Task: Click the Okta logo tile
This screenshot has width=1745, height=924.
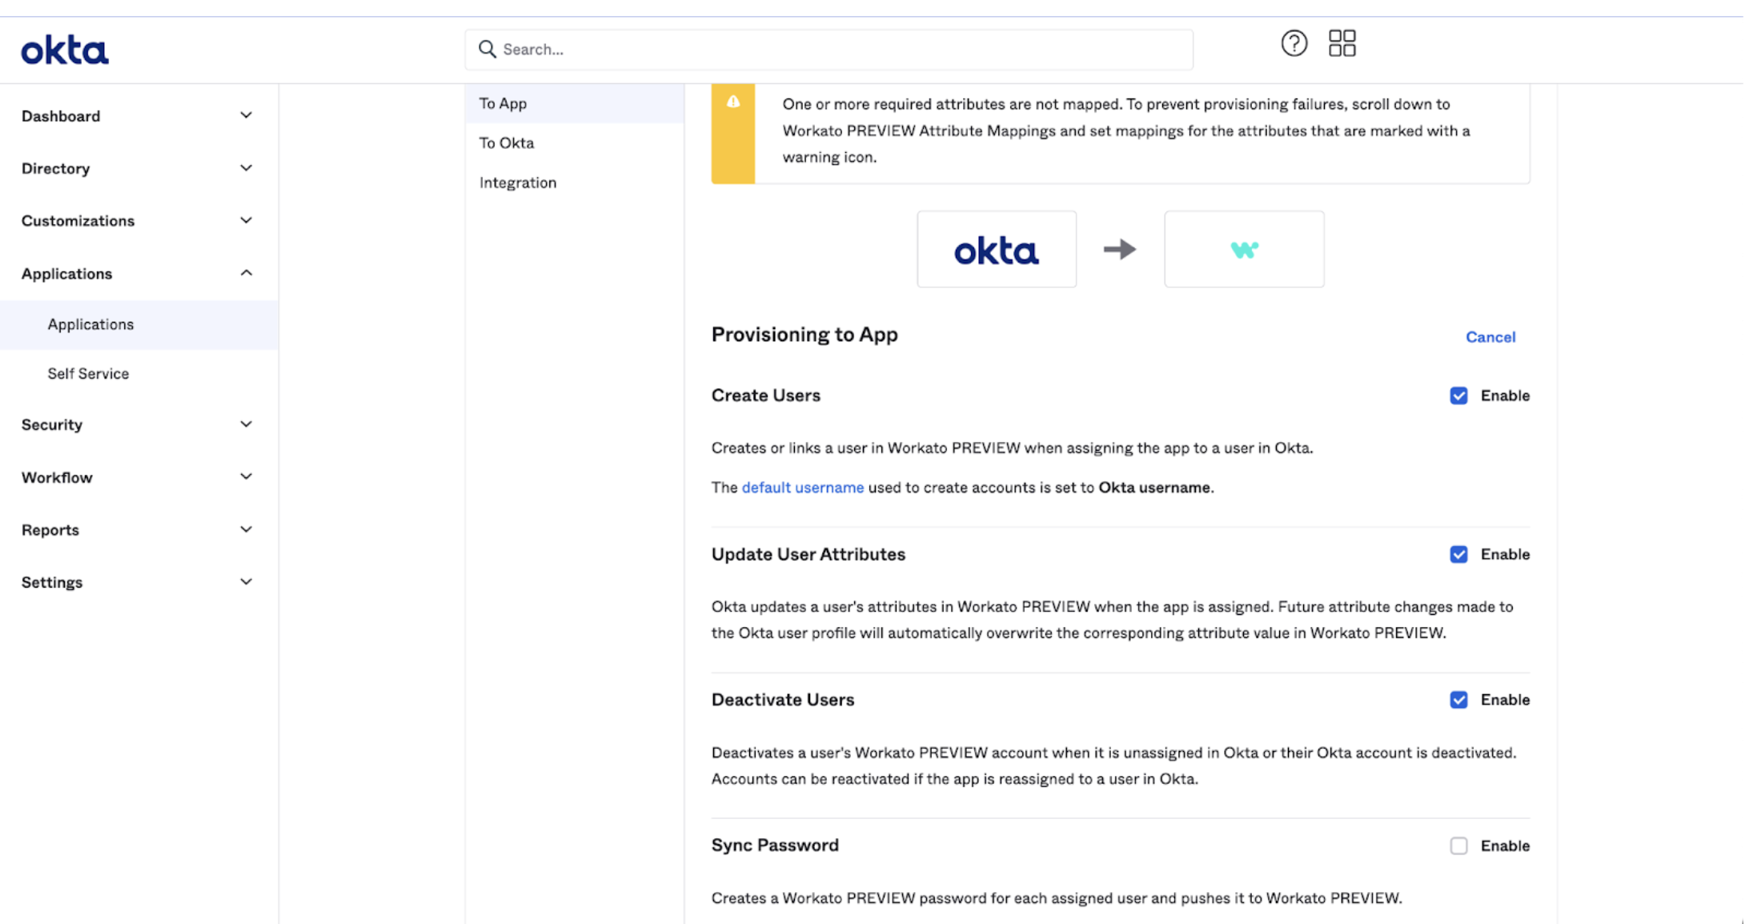Action: click(x=996, y=250)
